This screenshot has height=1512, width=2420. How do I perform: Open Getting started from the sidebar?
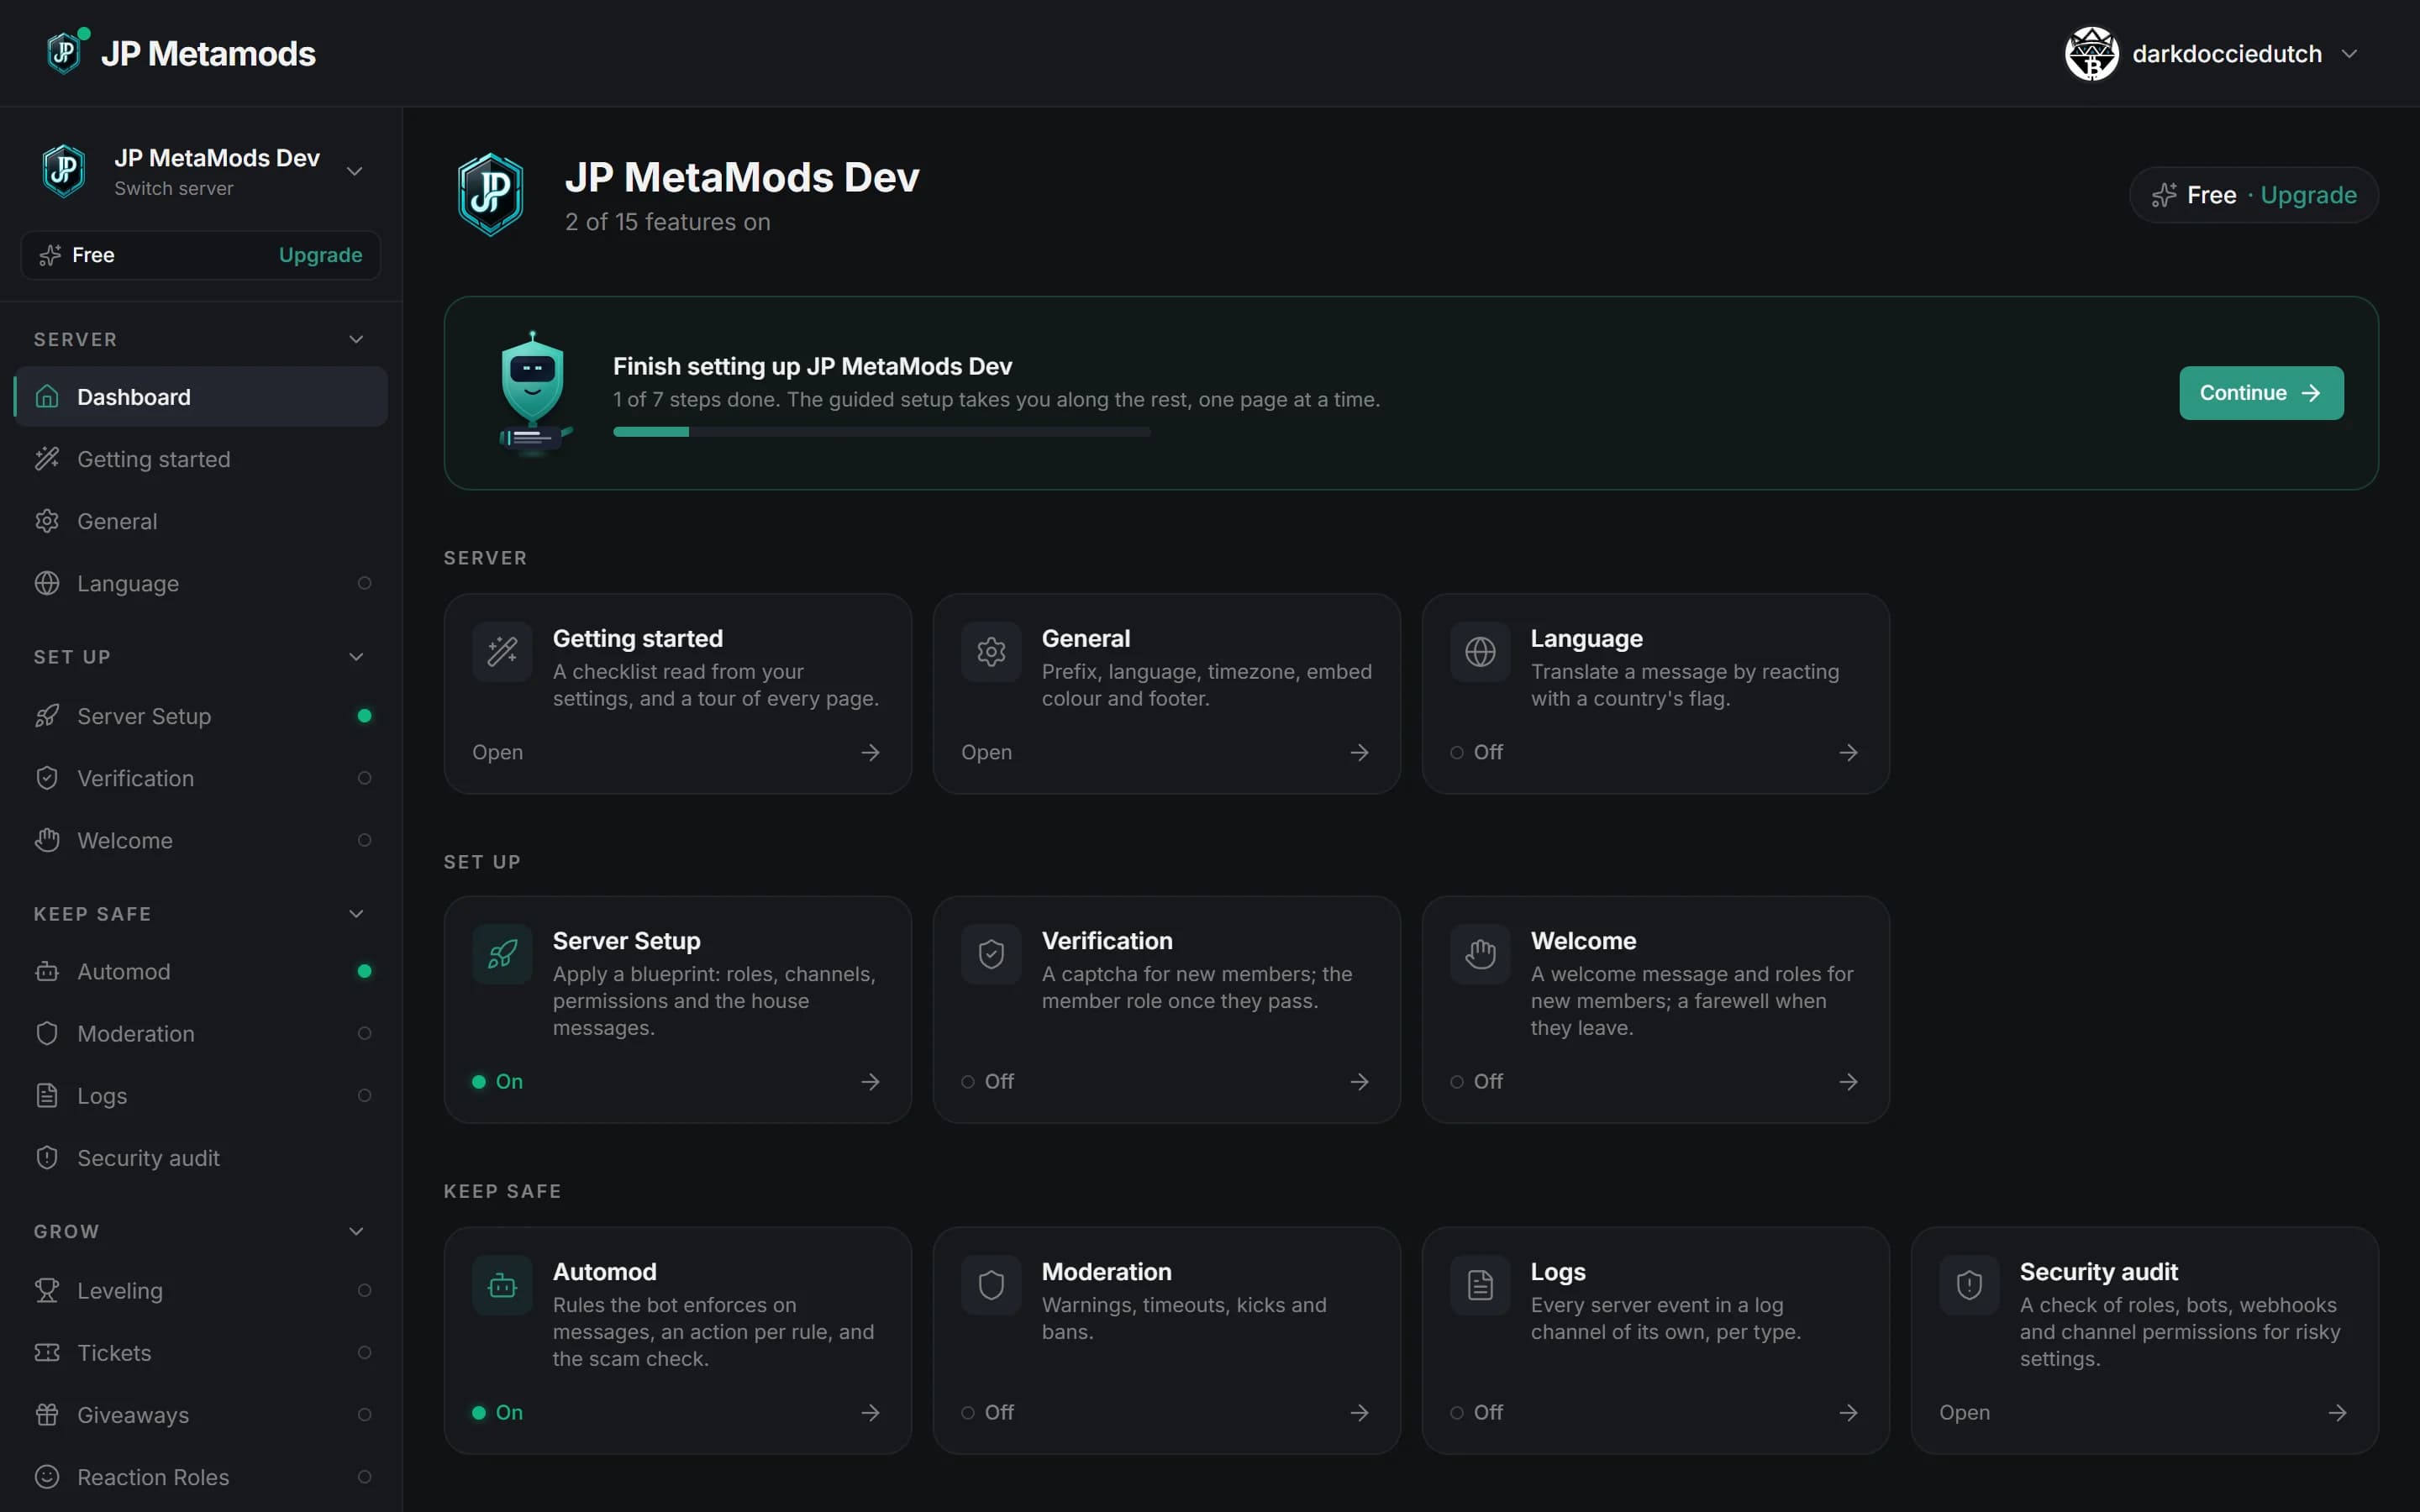pos(200,459)
